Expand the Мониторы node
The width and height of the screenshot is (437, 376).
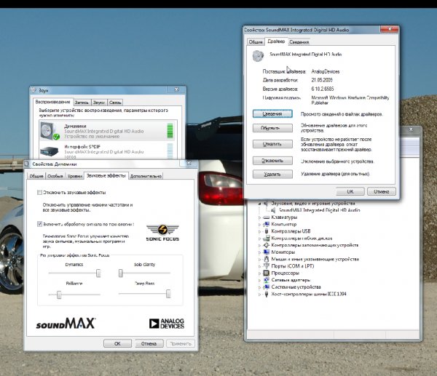pyautogui.click(x=260, y=252)
